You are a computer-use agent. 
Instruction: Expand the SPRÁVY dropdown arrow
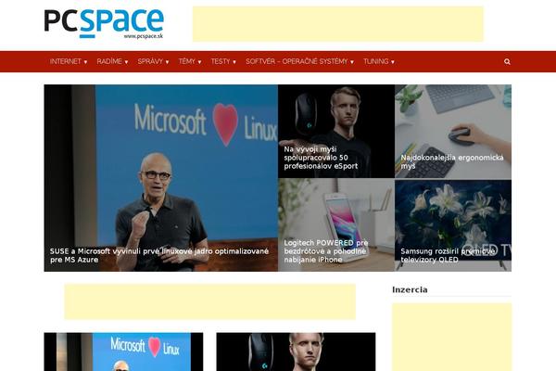tap(167, 62)
